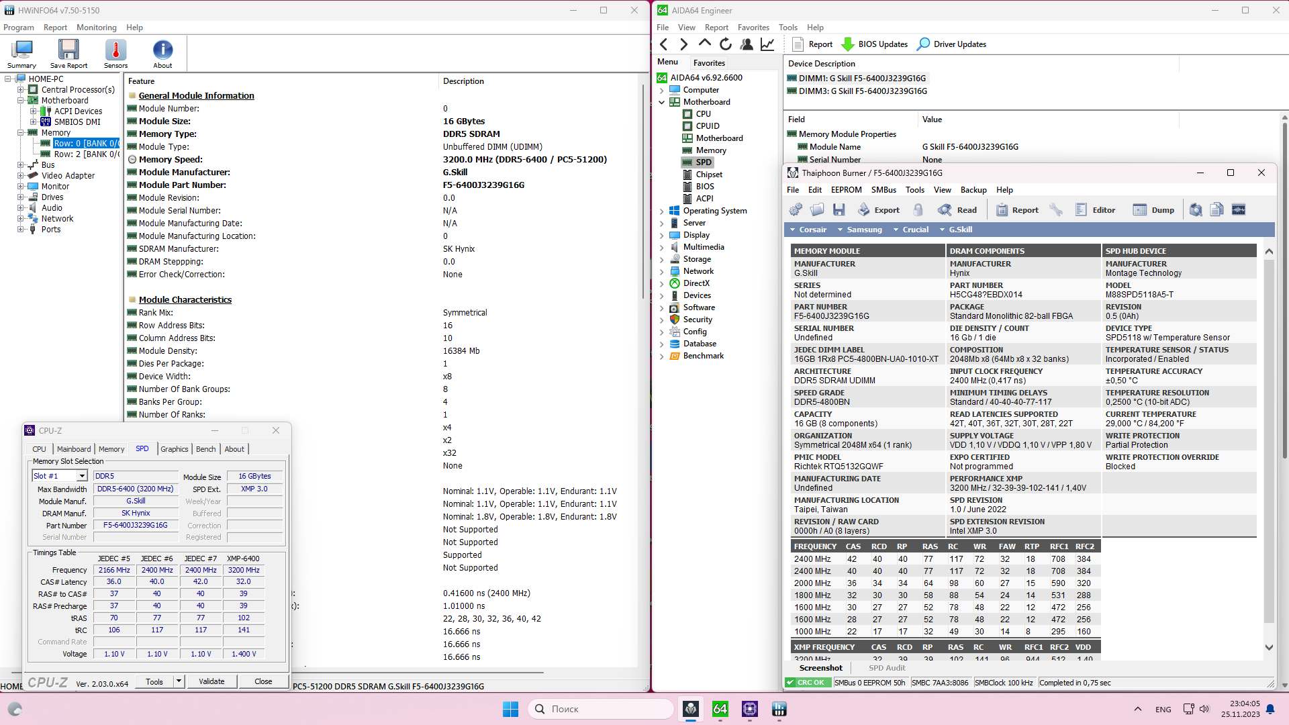The image size is (1289, 725).
Task: Click the SPD Audit tab link
Action: (x=887, y=668)
